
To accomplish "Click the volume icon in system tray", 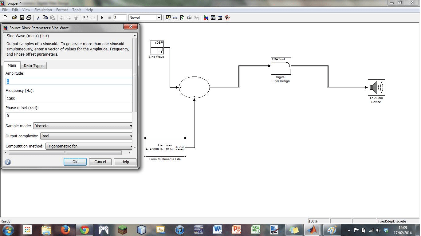I will [x=378, y=230].
